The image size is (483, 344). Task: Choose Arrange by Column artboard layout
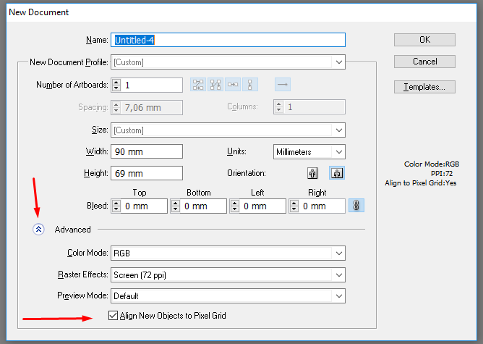(x=250, y=85)
